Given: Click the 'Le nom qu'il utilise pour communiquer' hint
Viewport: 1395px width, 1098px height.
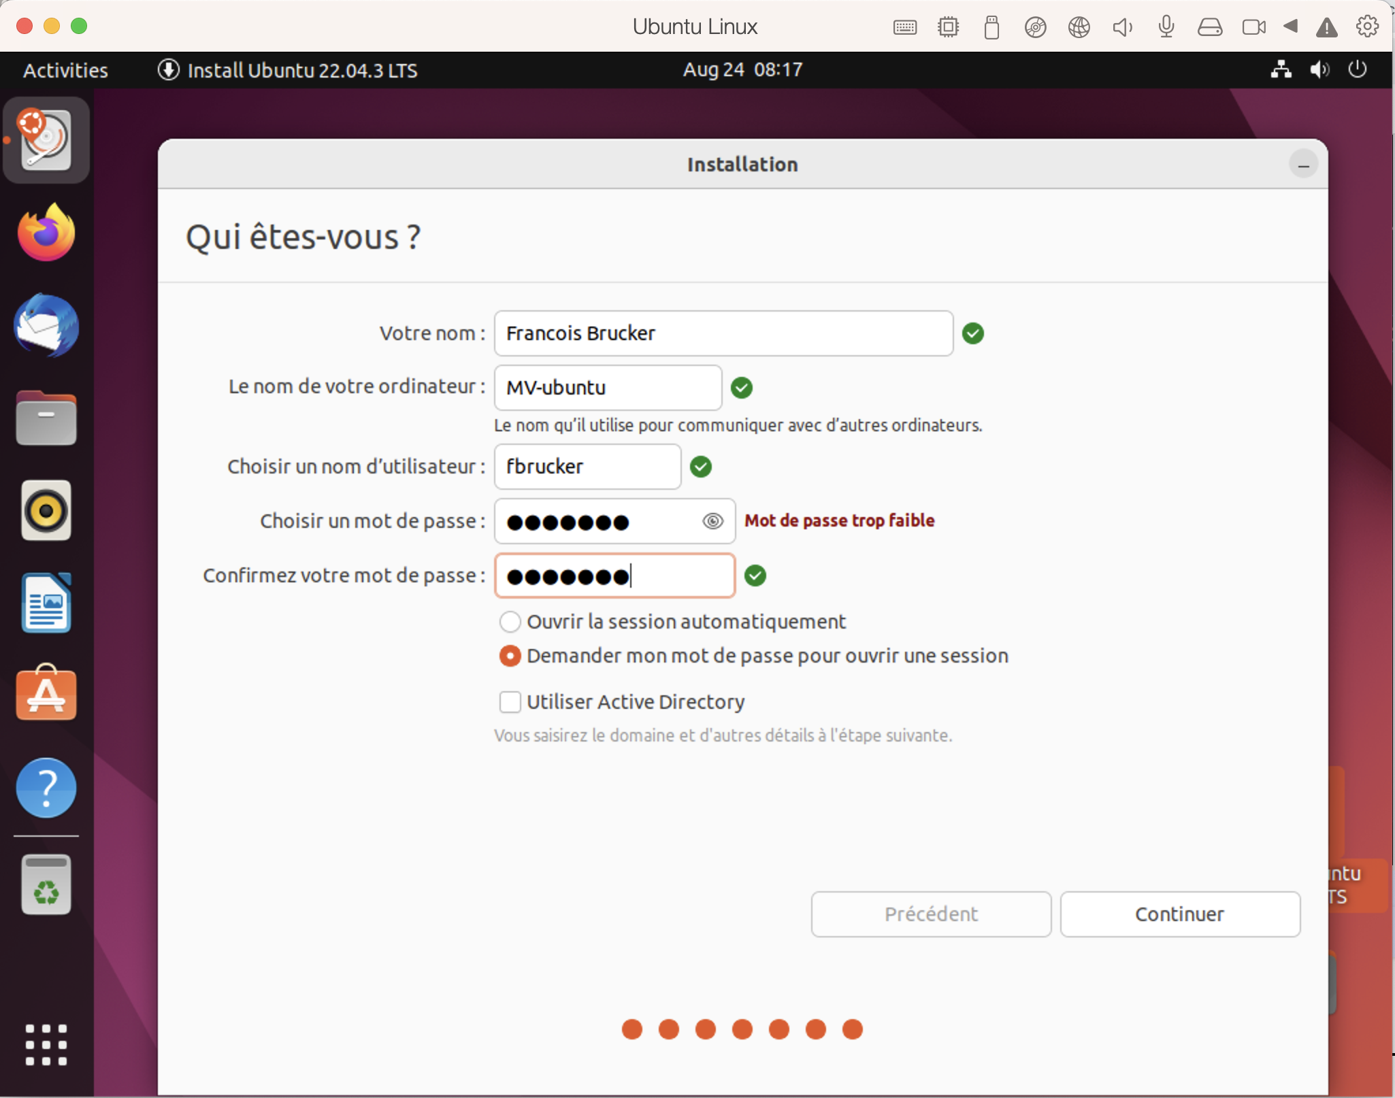Looking at the screenshot, I should [x=738, y=425].
